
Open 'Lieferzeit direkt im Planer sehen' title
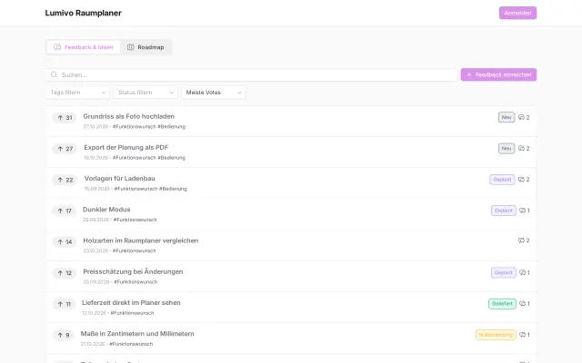coord(131,302)
